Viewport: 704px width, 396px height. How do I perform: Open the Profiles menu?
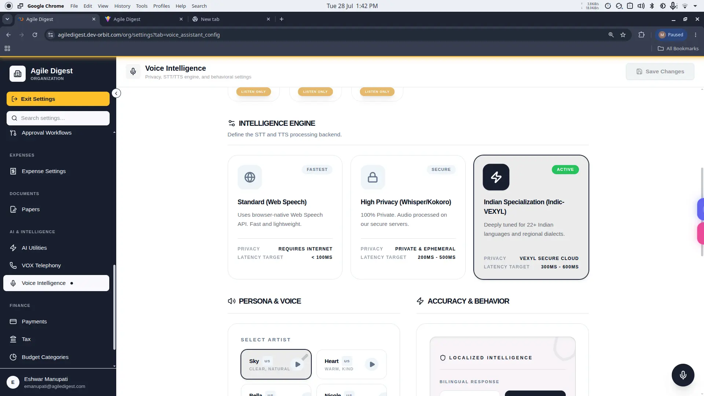click(161, 6)
